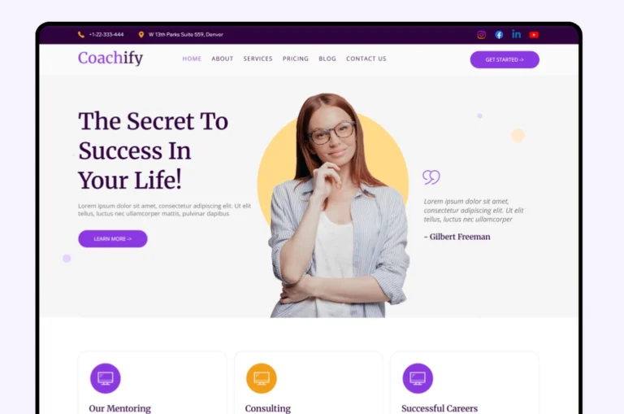
Task: Click the Coachify logo
Action: [110, 59]
